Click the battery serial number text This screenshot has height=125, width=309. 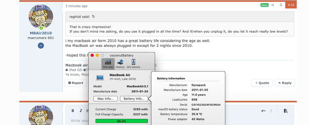[x=206, y=105]
